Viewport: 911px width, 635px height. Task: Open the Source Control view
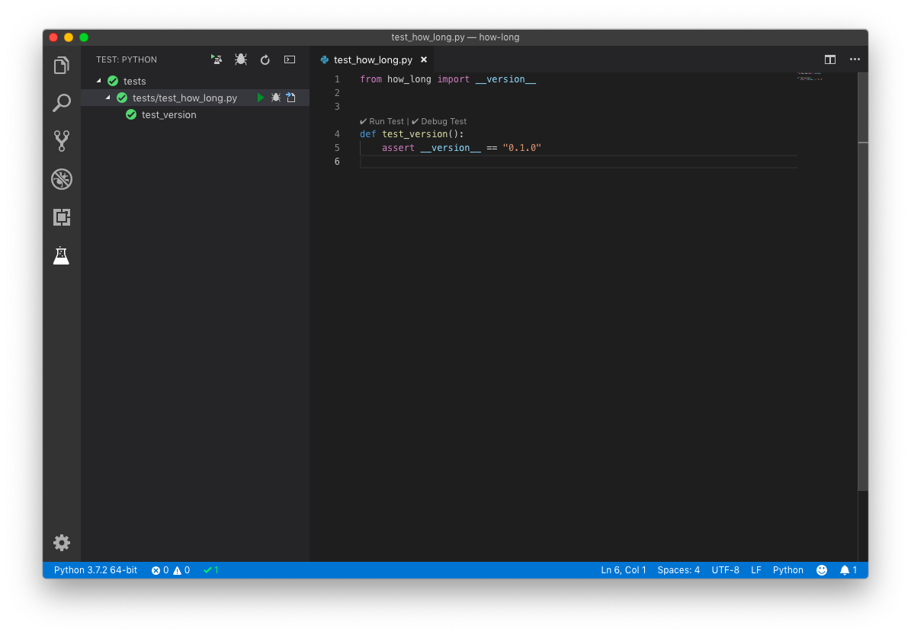[62, 140]
